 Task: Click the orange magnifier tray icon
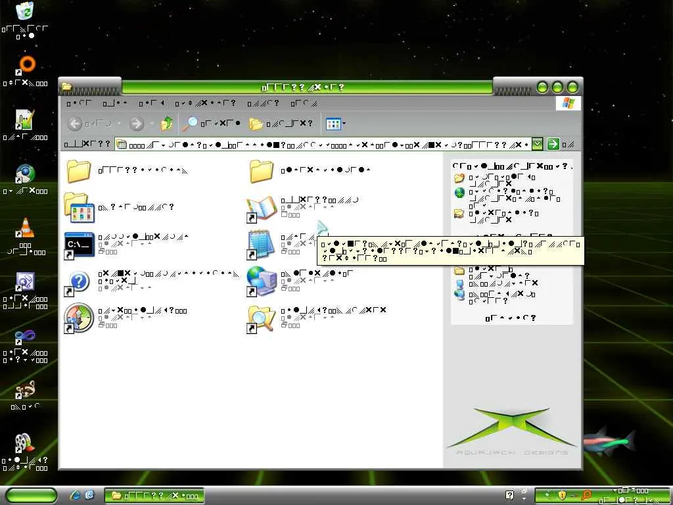coord(586,495)
